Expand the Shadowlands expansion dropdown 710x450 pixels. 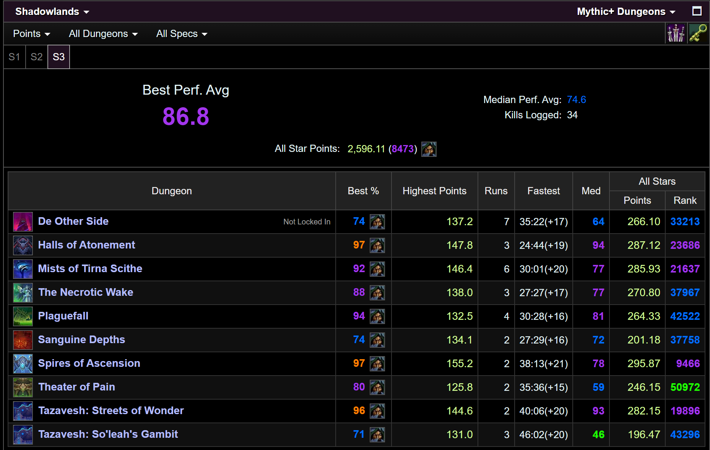coord(52,11)
